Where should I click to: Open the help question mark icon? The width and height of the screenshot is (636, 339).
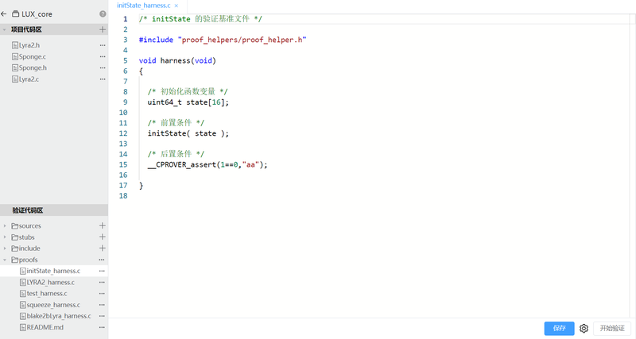[x=103, y=13]
